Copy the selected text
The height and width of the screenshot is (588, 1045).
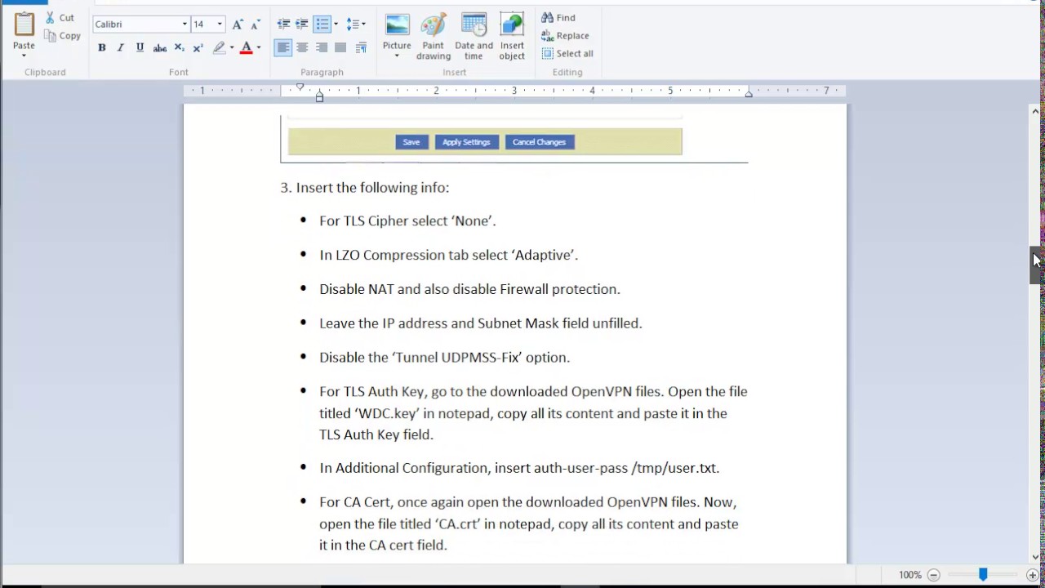click(62, 36)
